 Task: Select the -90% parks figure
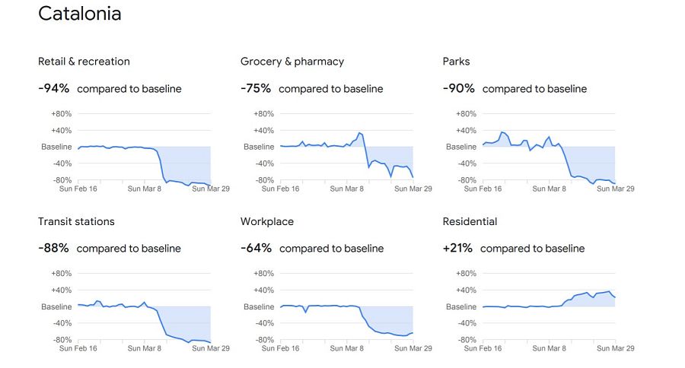pyautogui.click(x=458, y=89)
